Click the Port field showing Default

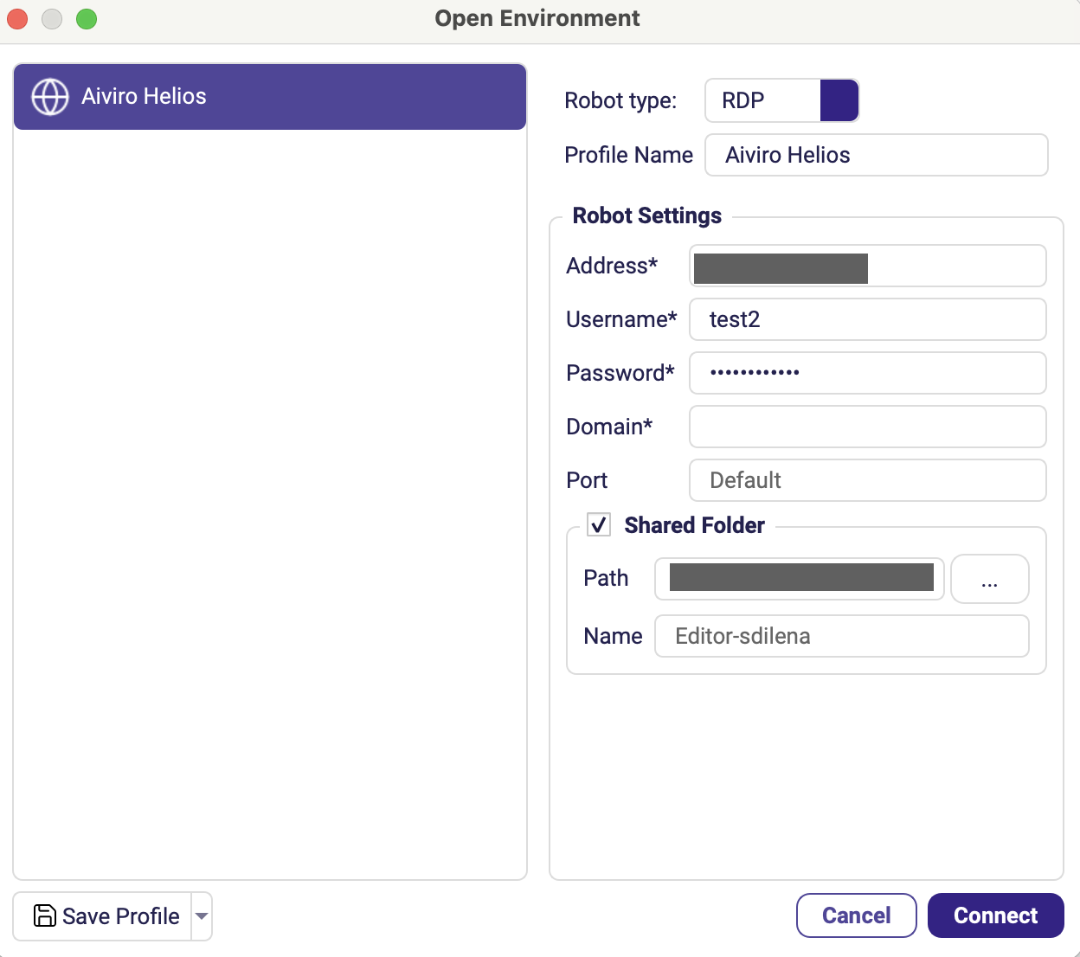click(x=868, y=480)
